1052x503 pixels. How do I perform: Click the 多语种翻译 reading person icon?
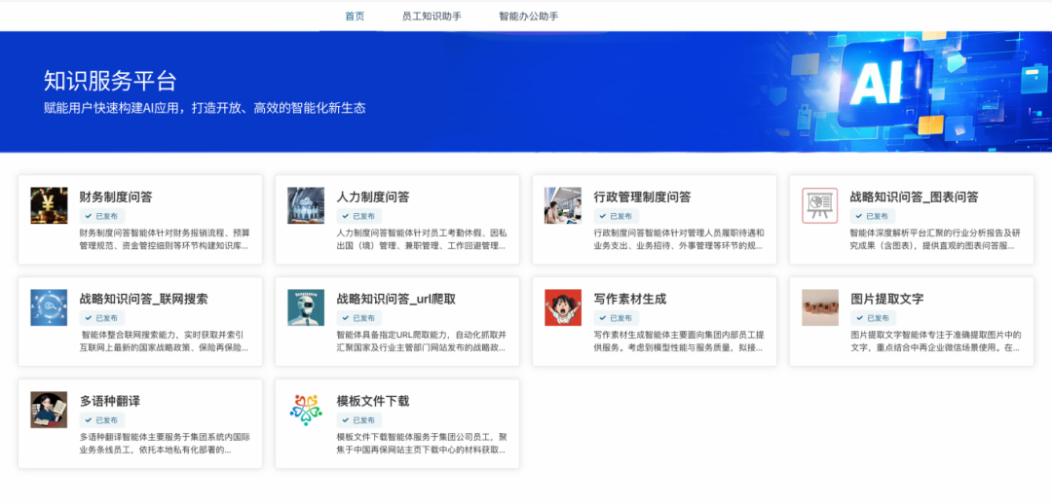point(49,410)
